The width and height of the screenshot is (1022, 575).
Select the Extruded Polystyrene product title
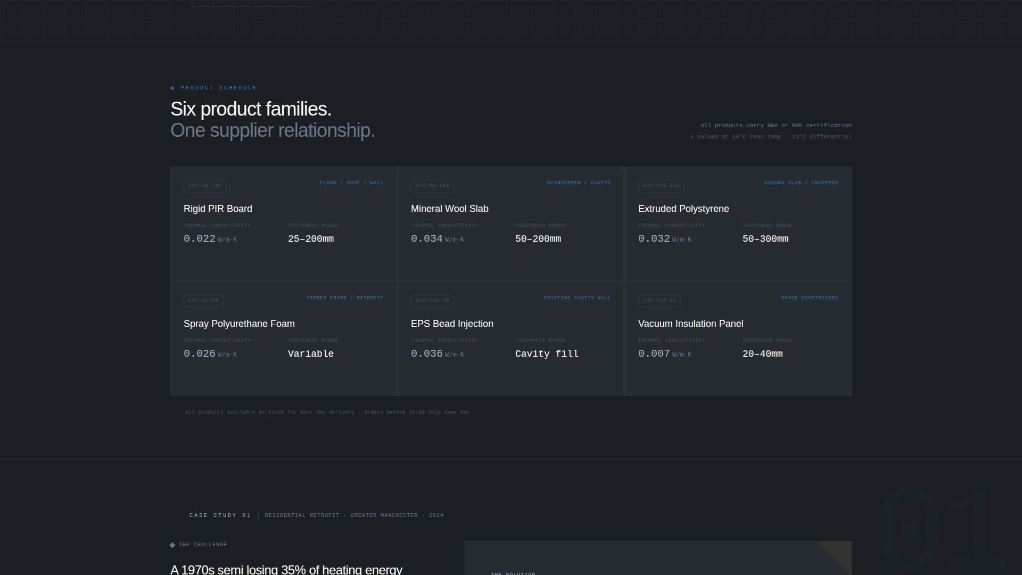coord(683,209)
